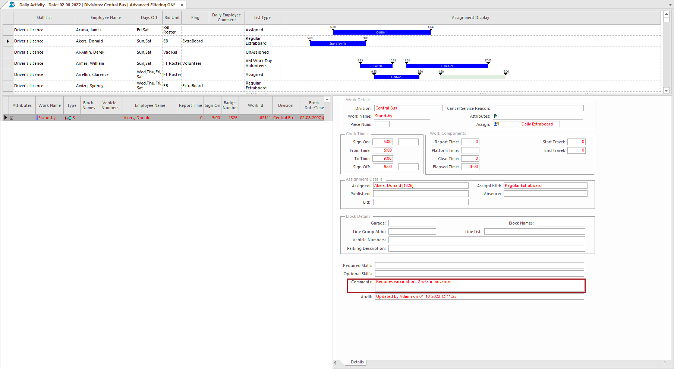Click the Daily Activity tab icon
Screen dimensions: 674x369
tap(11, 5)
